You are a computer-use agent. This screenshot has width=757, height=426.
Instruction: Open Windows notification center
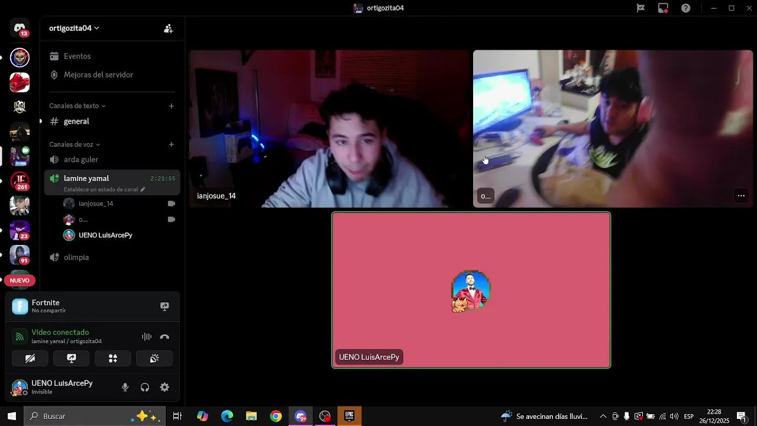pos(742,416)
